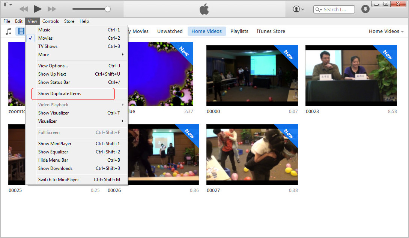Image resolution: width=409 pixels, height=238 pixels.
Task: Close the iTunes window
Action: tap(398, 4)
